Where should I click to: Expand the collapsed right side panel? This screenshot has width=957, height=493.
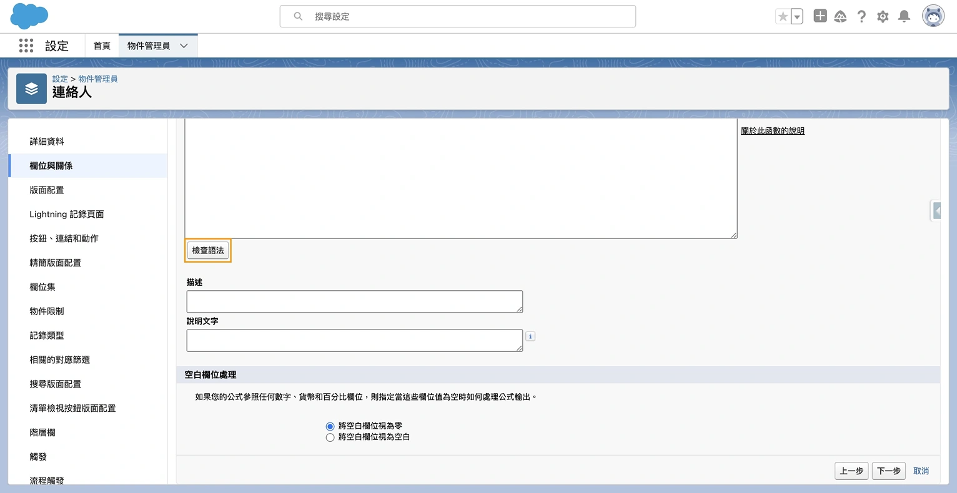point(937,210)
